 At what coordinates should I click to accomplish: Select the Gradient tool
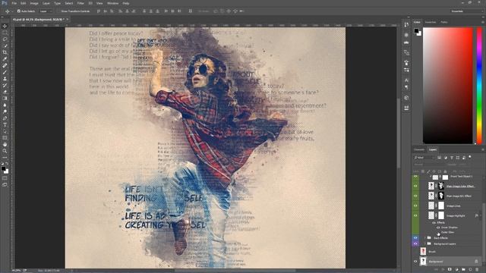tap(5, 99)
